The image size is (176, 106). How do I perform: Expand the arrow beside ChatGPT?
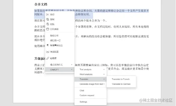coord(72,70)
